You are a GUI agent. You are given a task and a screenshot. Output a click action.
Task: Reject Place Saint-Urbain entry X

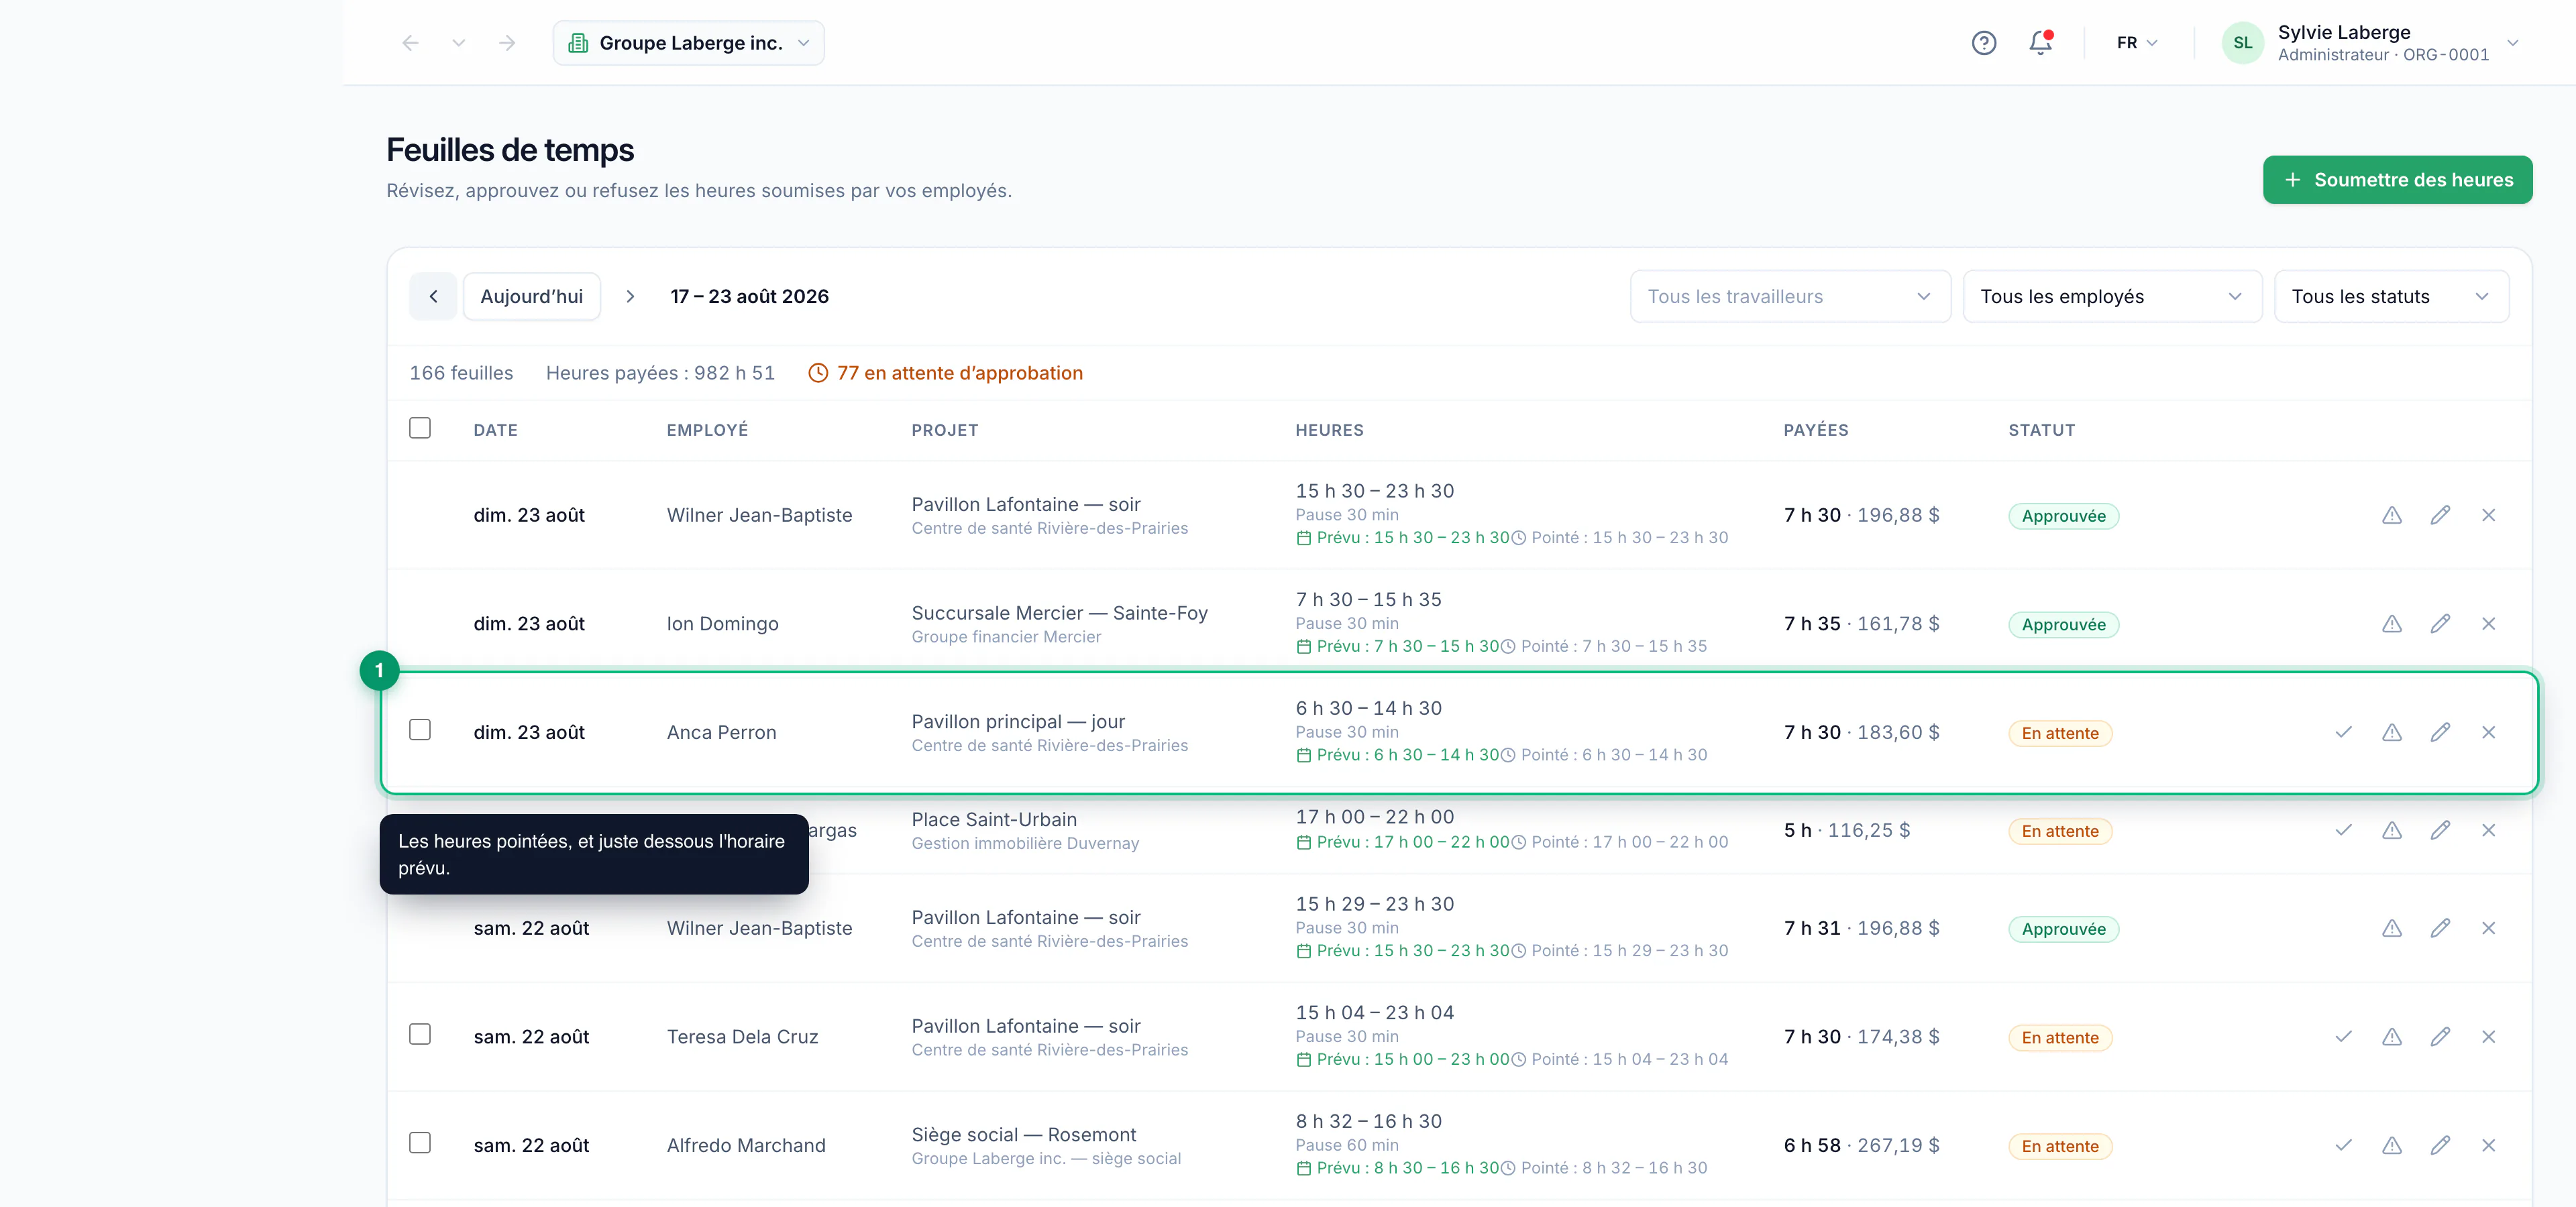pos(2488,830)
